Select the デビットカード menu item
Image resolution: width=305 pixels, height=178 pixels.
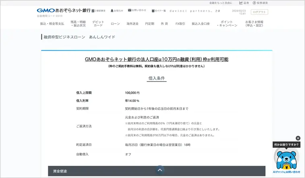tap(98, 24)
